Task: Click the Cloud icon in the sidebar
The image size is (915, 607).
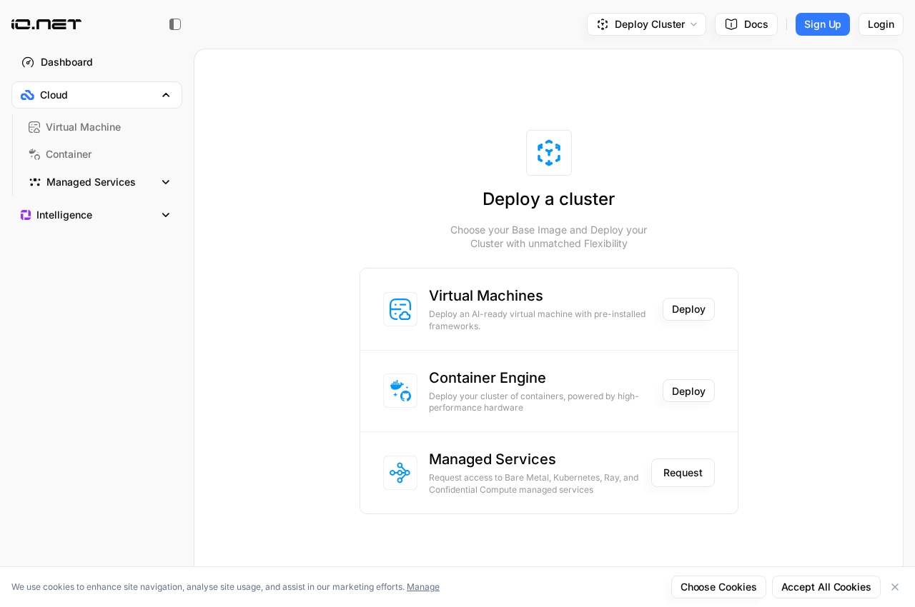Action: tap(27, 95)
